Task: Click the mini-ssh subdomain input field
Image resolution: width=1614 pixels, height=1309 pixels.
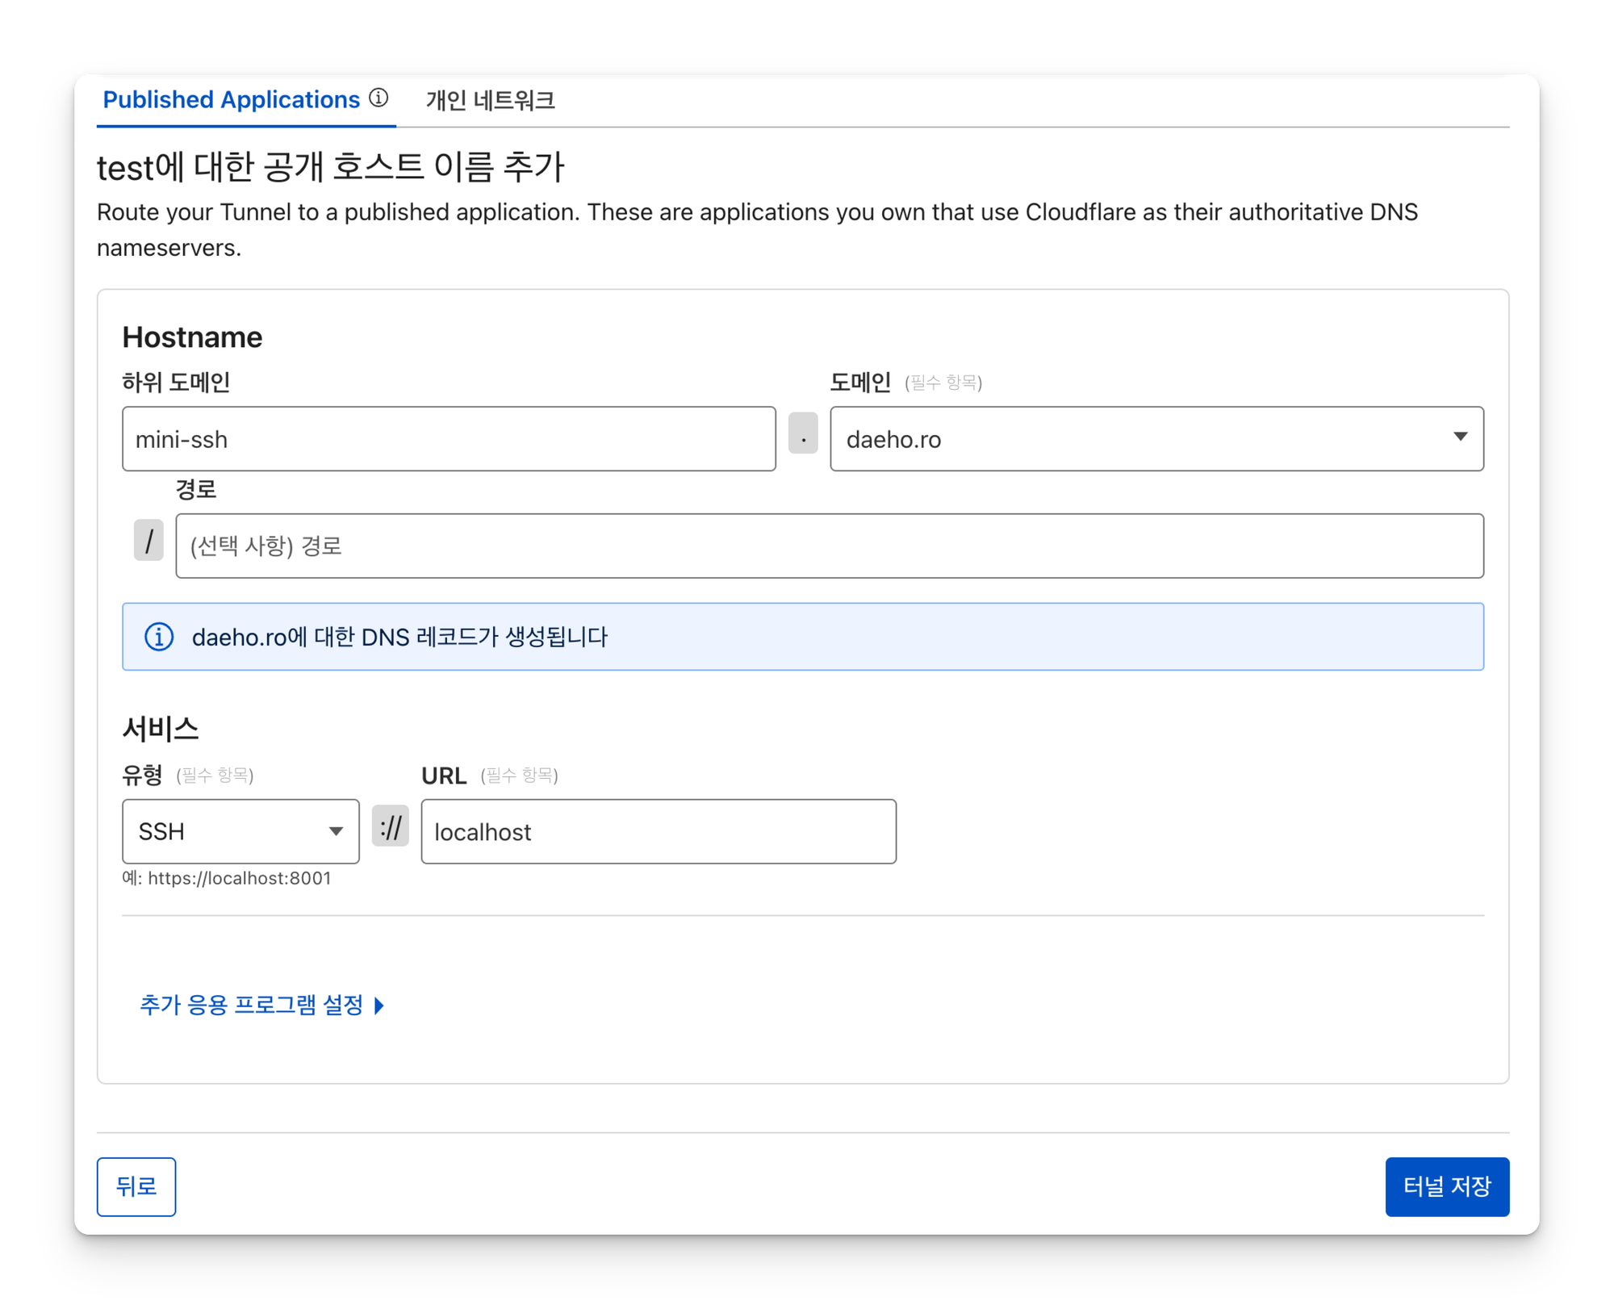Action: point(449,439)
